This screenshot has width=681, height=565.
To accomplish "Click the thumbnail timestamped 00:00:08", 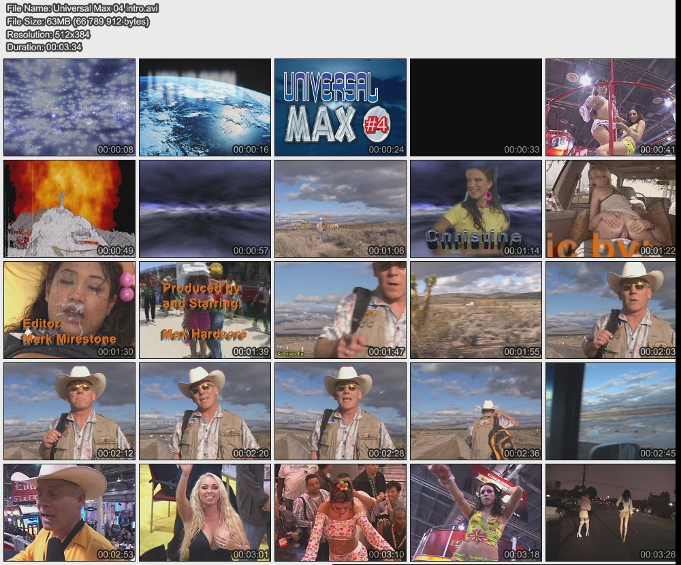I will [x=69, y=107].
